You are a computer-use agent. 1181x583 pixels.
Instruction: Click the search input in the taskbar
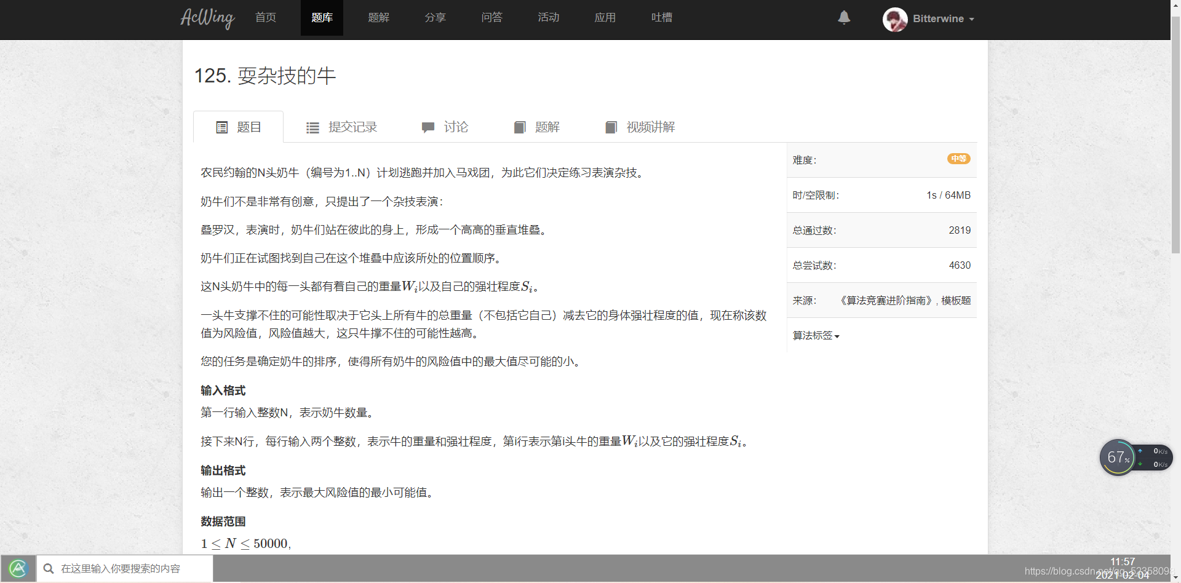[125, 569]
